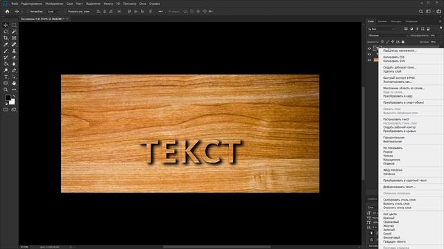This screenshot has height=249, width=444.
Task: Select the Rectangle shape tool
Action: click(x=6, y=83)
